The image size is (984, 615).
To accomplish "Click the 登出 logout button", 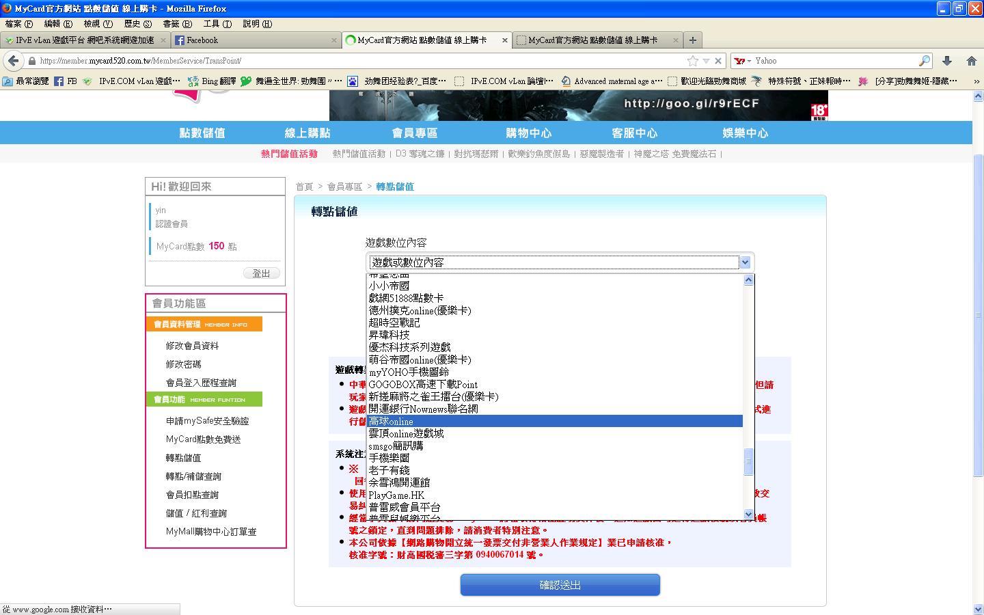I will (262, 273).
